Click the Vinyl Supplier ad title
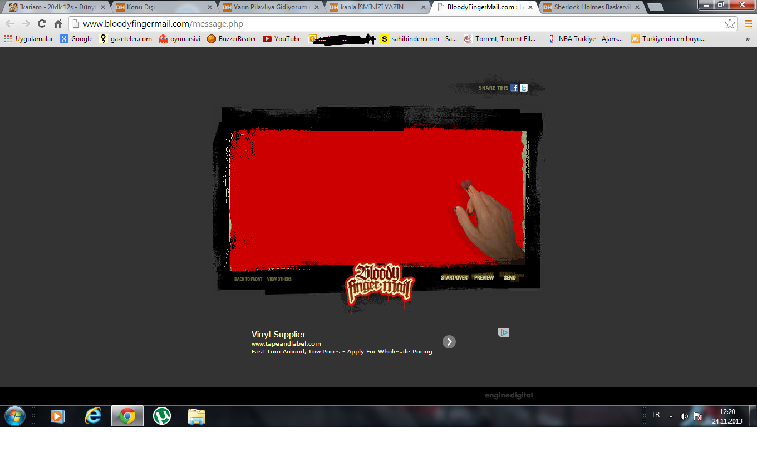This screenshot has width=757, height=473. (x=278, y=335)
